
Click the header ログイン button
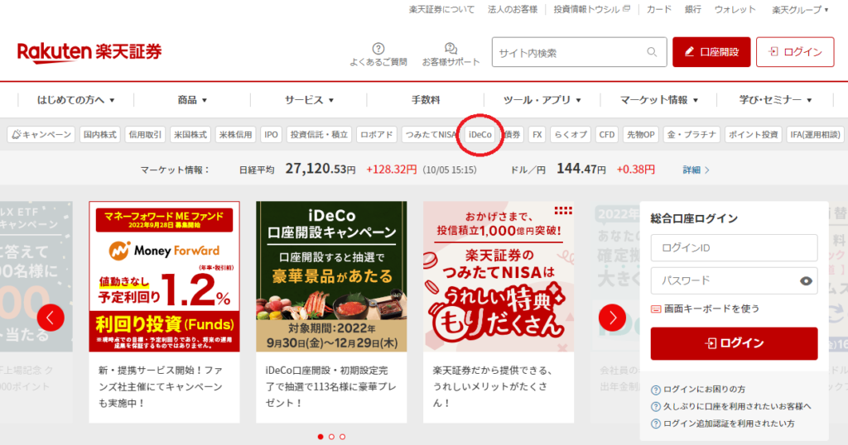795,52
